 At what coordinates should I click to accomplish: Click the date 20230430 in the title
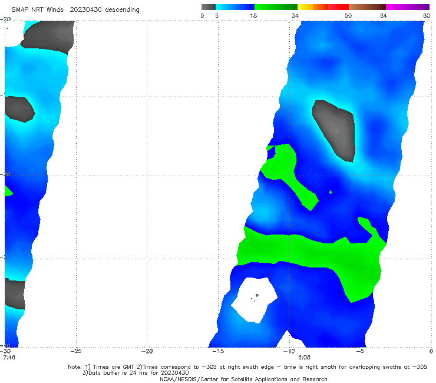pos(87,10)
